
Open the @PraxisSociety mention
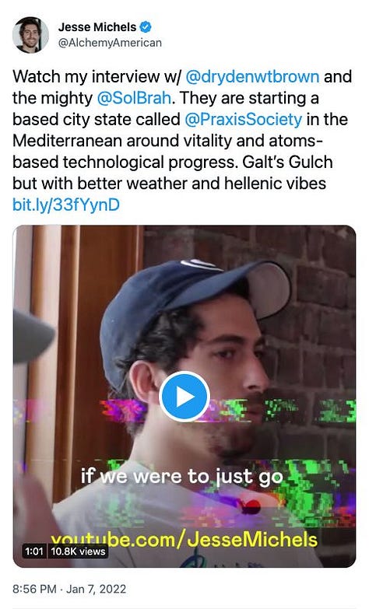coord(243,119)
